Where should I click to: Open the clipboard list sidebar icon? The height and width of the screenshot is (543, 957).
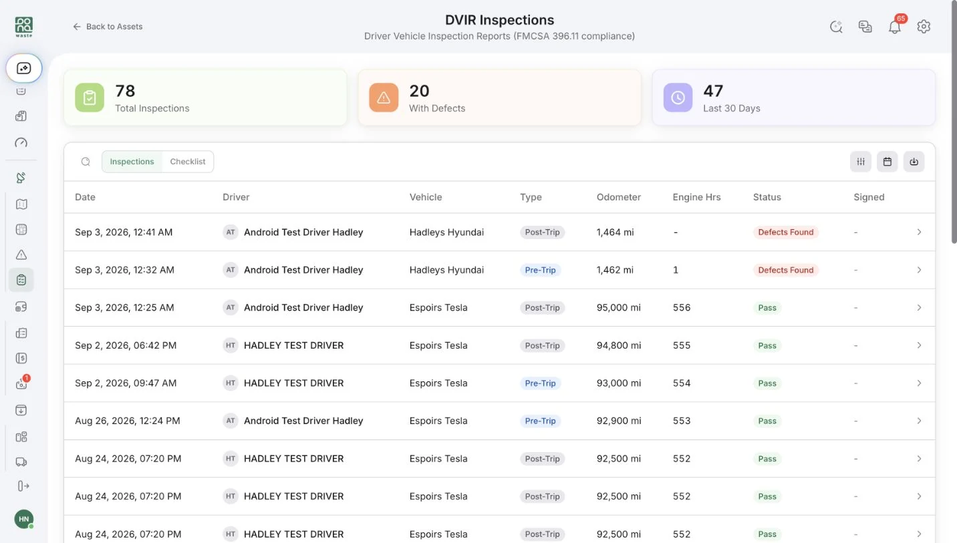coord(21,332)
